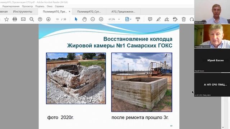Edit the current page number field
230x129 pixels.
point(57,19)
